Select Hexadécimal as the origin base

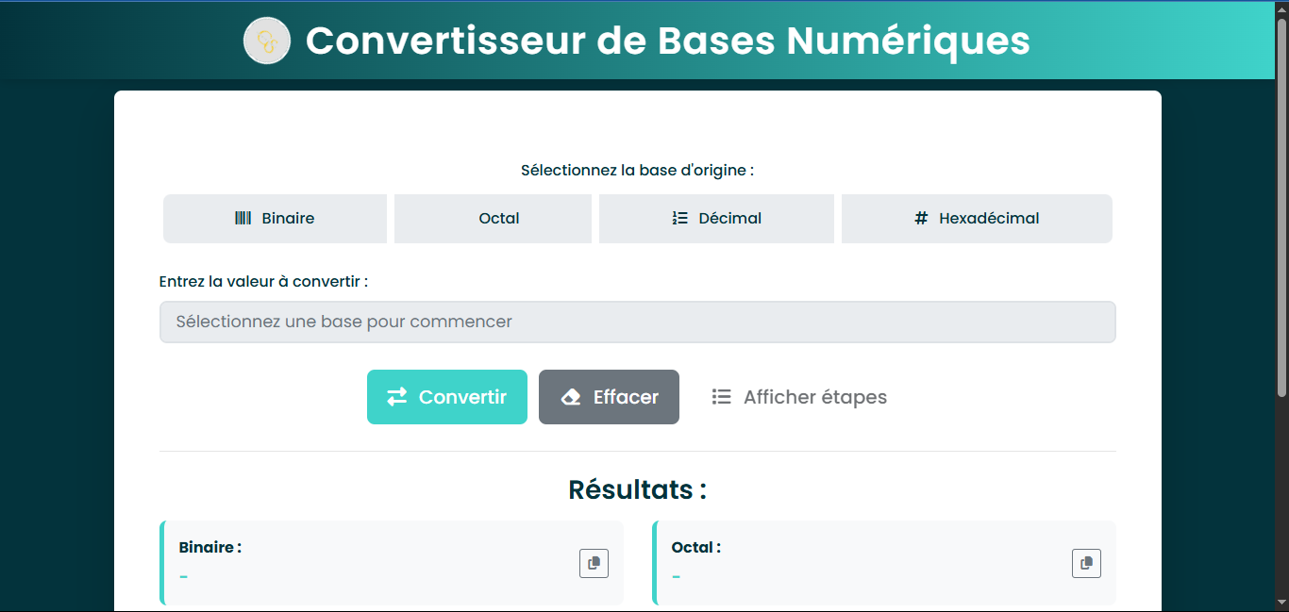(x=977, y=218)
